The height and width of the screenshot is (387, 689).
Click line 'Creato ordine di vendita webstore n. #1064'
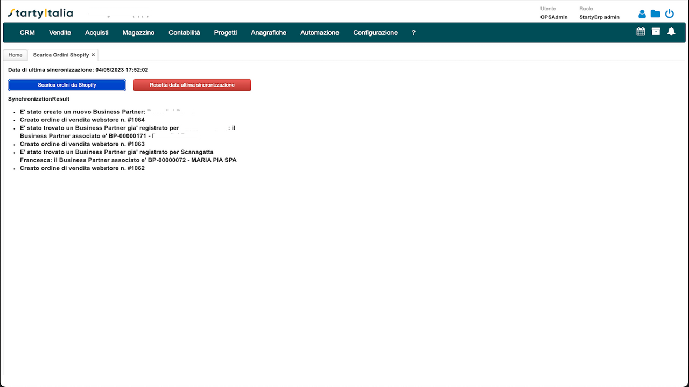[x=82, y=120]
